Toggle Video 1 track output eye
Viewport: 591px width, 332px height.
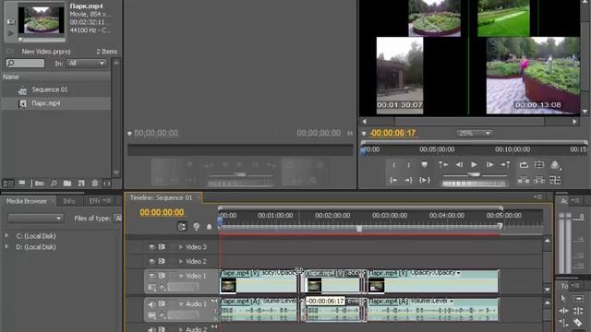pyautogui.click(x=151, y=276)
